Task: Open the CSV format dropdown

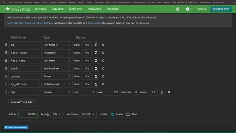Action: click(56, 114)
